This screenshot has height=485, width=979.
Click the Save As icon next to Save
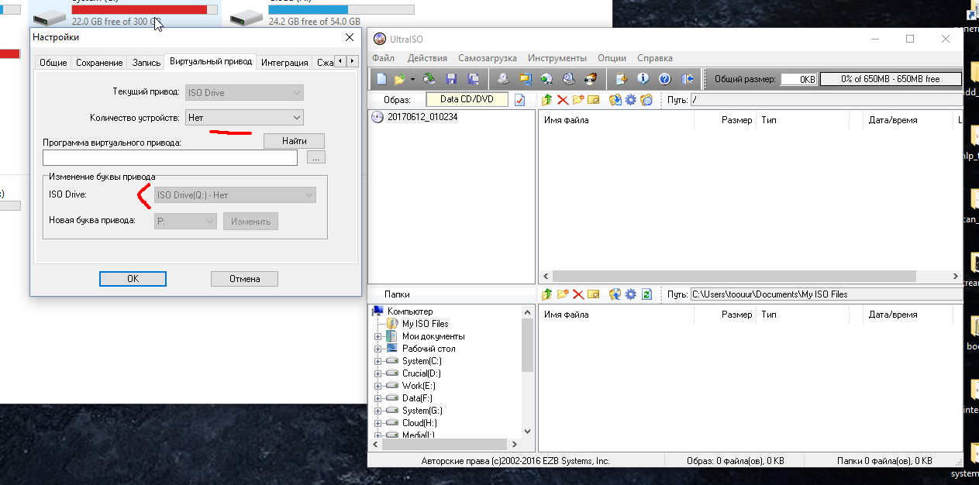474,79
